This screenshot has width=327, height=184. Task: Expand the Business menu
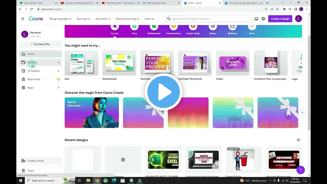tap(84, 19)
